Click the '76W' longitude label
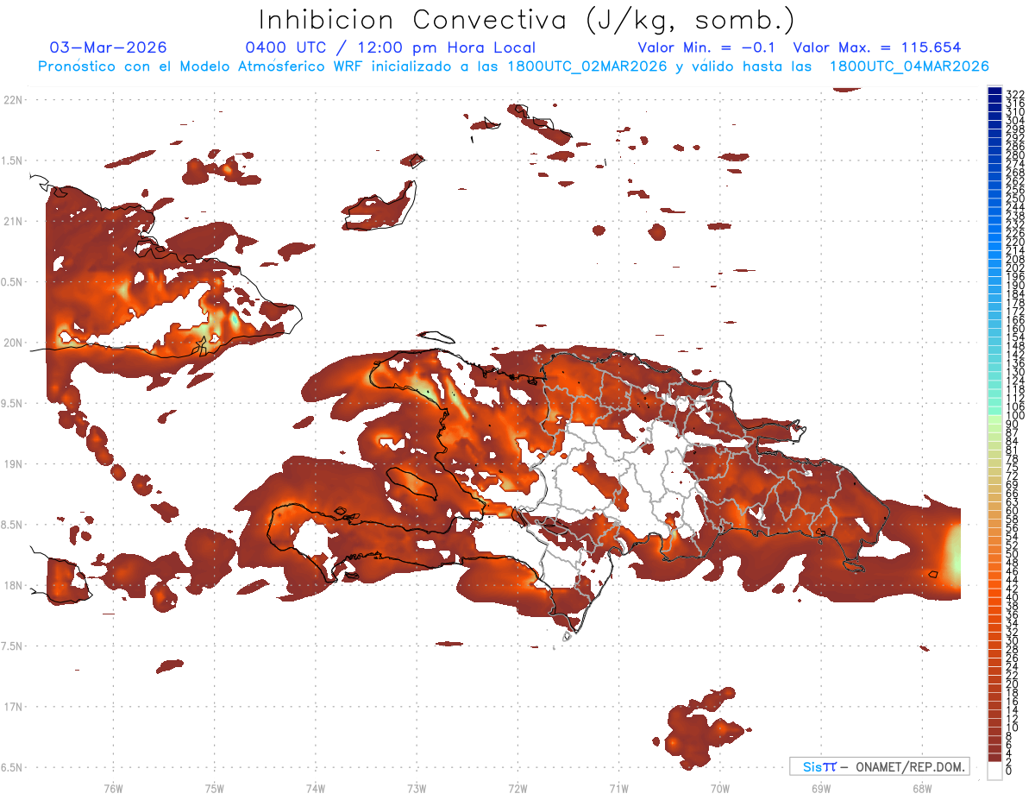 (113, 788)
